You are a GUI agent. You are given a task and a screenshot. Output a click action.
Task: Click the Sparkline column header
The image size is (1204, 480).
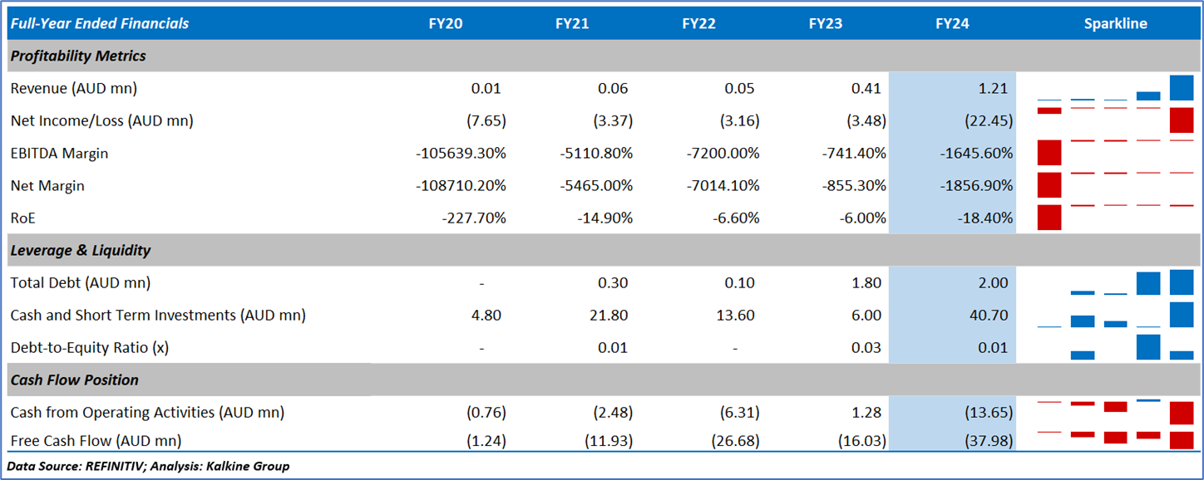click(x=1114, y=23)
